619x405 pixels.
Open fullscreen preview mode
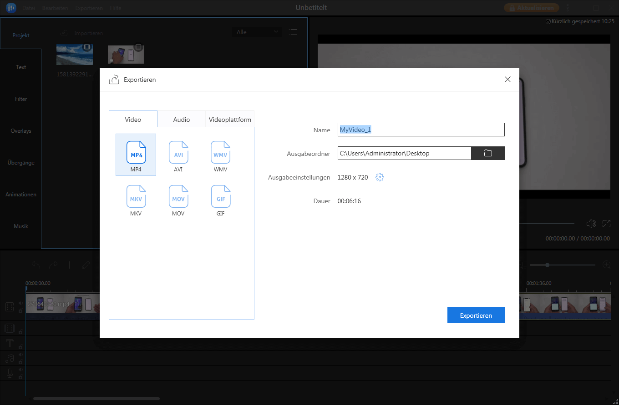[606, 224]
